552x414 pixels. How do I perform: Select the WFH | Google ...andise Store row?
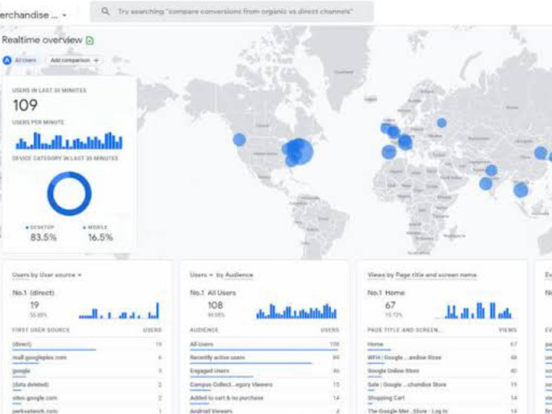442,358
